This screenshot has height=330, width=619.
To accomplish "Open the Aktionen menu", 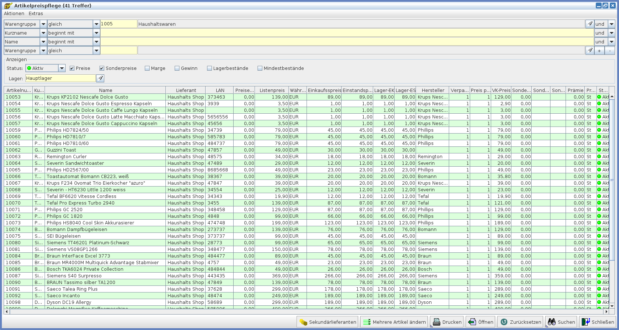I will (14, 14).
